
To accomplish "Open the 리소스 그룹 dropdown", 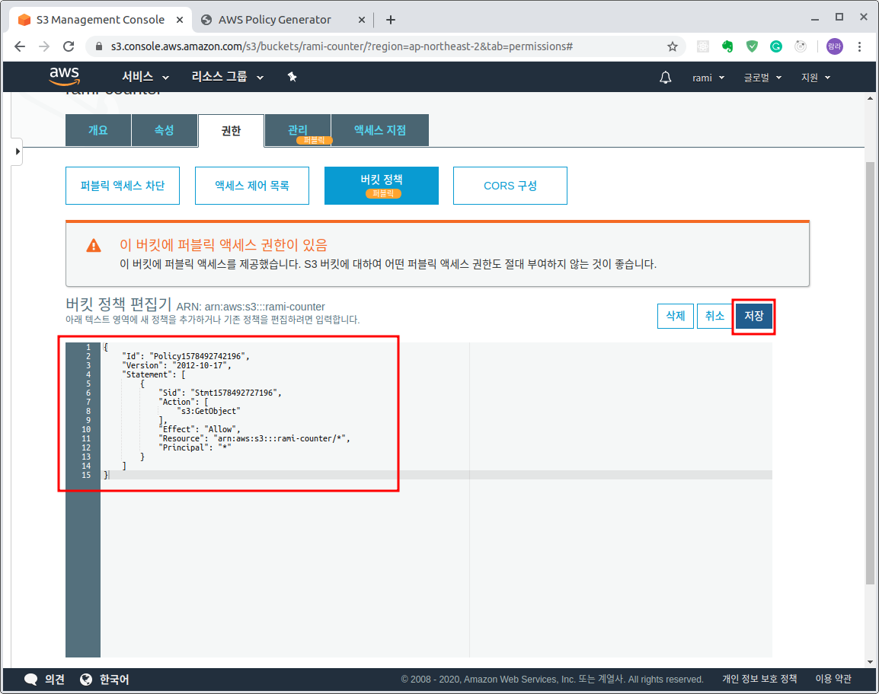I will [227, 77].
